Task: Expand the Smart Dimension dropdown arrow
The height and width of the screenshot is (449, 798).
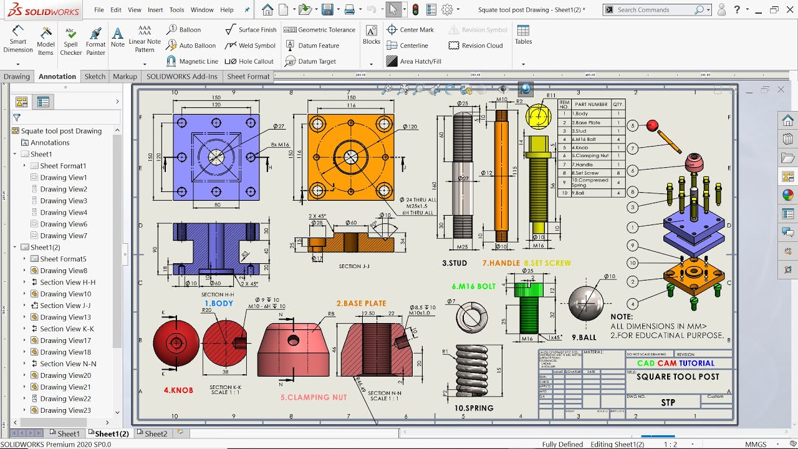Action: click(x=18, y=64)
